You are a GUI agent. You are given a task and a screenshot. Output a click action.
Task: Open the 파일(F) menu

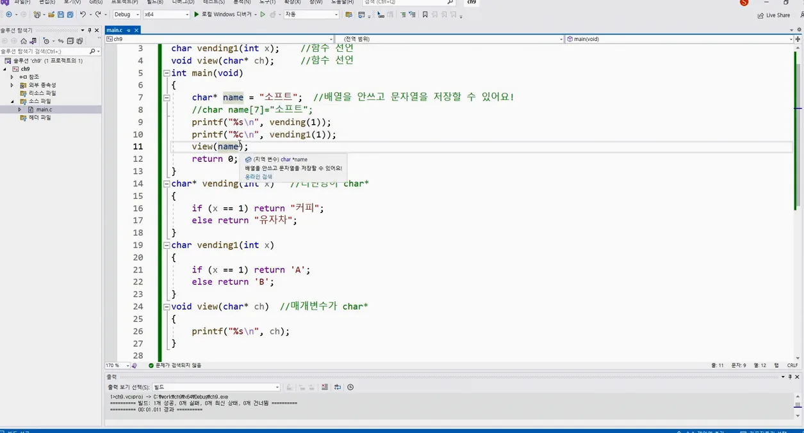(22, 2)
